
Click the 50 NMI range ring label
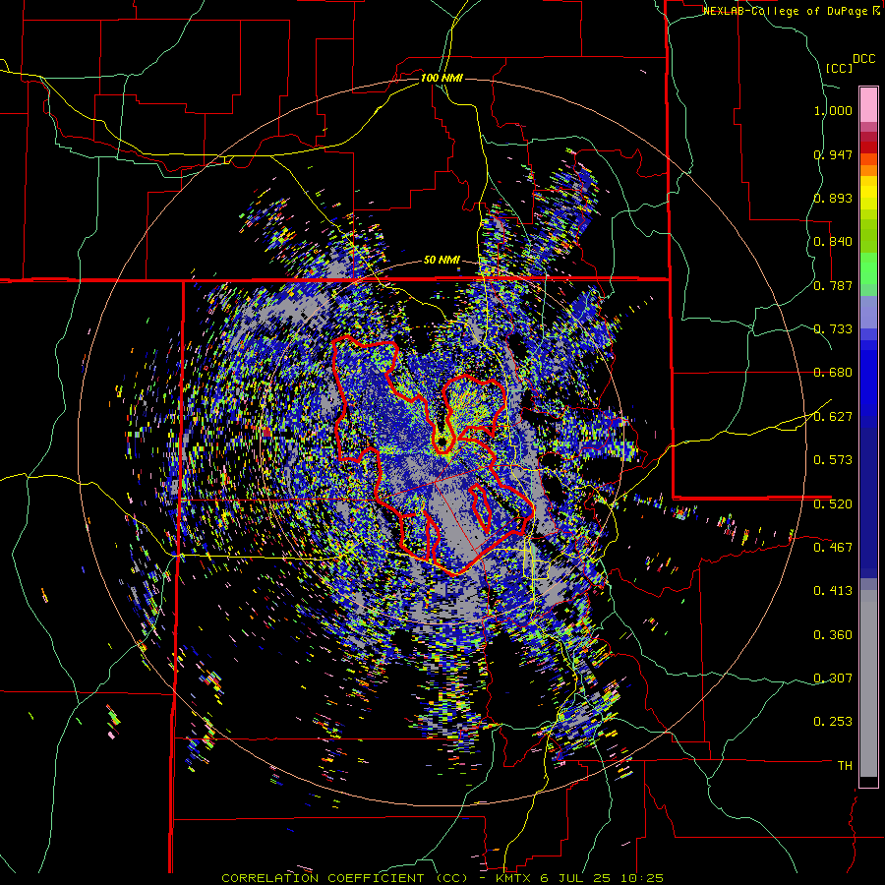pos(442,261)
